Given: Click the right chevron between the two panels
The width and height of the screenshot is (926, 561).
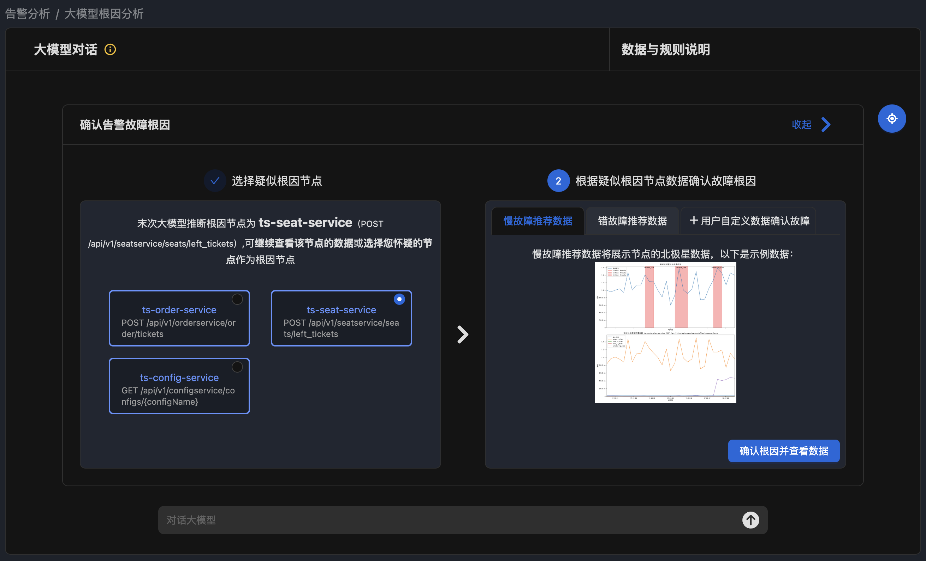Looking at the screenshot, I should point(463,334).
